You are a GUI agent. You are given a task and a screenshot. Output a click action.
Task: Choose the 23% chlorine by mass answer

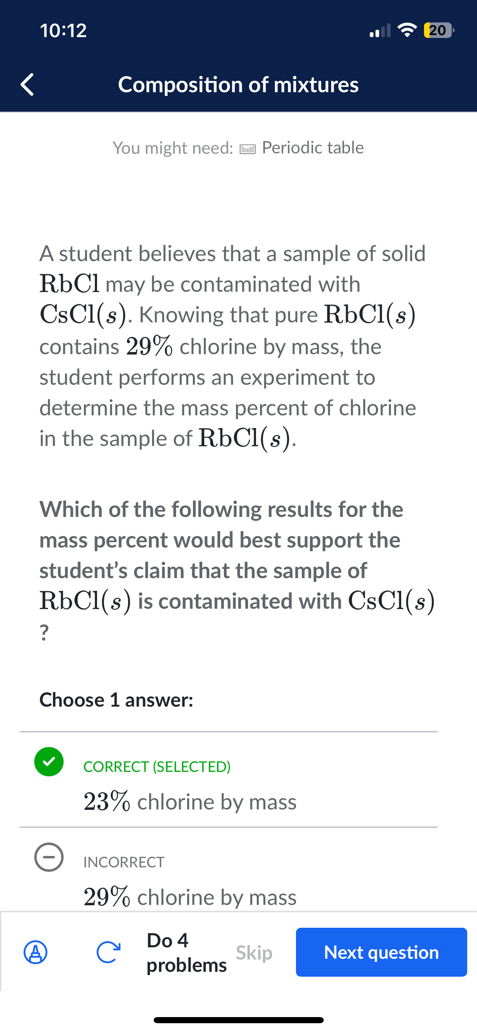pos(190,801)
